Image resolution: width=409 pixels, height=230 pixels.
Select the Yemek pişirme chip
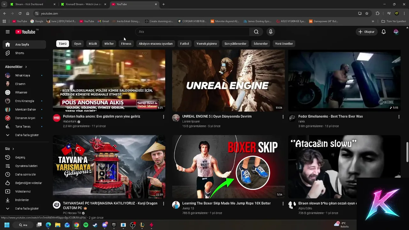click(206, 44)
